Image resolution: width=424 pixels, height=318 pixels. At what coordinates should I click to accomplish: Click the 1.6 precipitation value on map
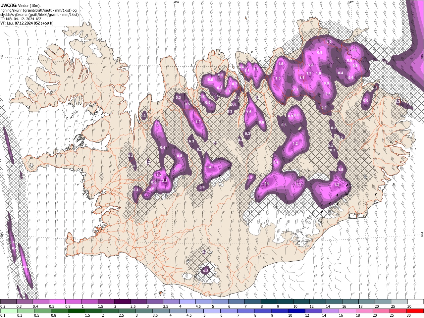pyautogui.click(x=249, y=112)
